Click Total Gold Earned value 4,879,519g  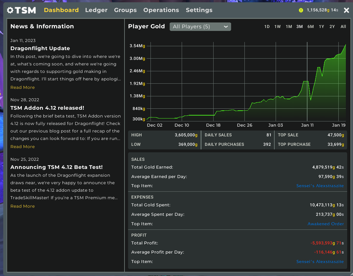[328, 167]
